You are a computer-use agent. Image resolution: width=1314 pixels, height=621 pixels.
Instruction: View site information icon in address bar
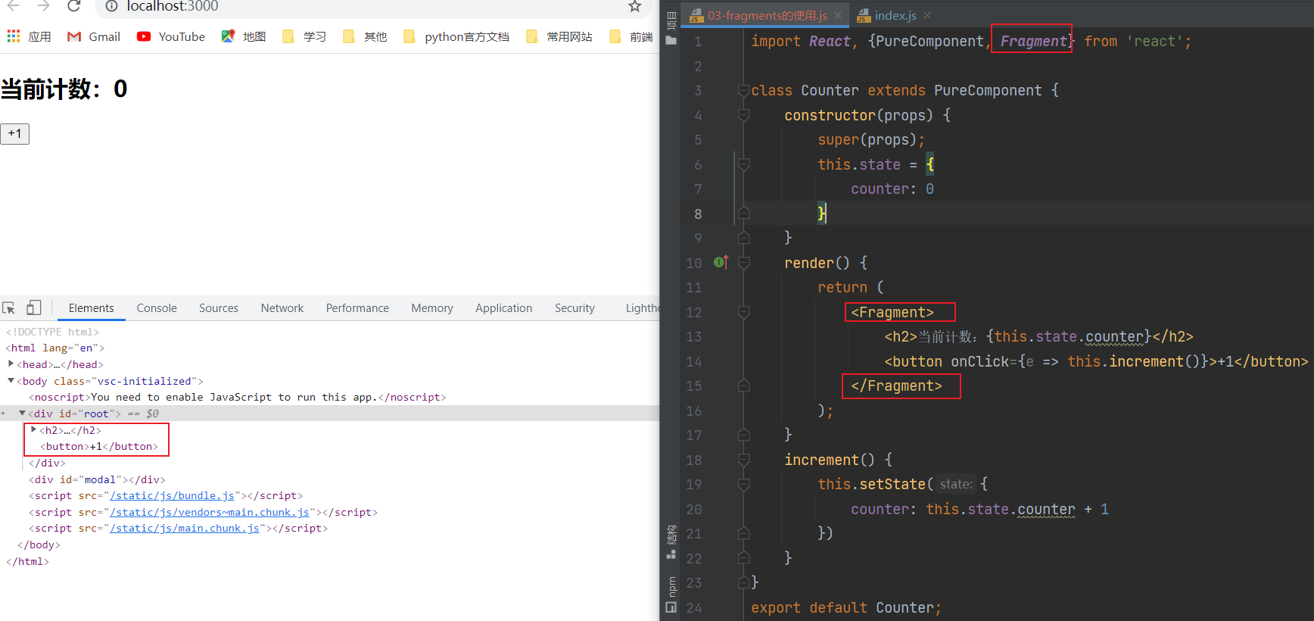[x=111, y=6]
